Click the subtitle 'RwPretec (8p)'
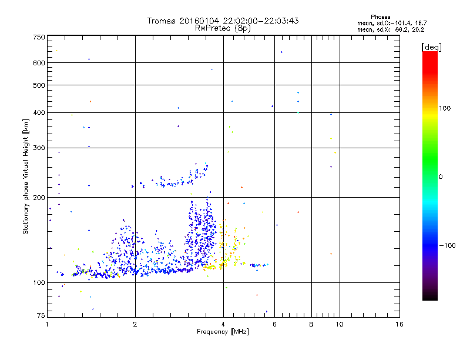Image resolution: width=470 pixels, height=353 pixels. (223, 28)
